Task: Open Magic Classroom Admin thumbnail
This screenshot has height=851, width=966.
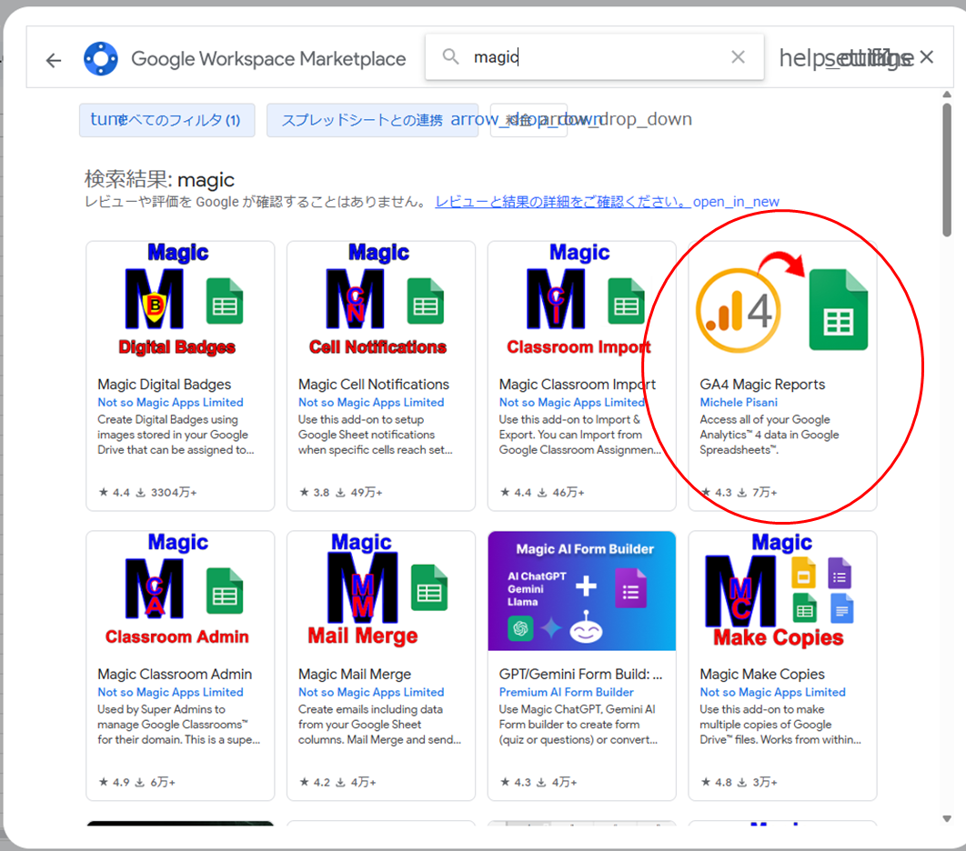Action: pyautogui.click(x=180, y=591)
